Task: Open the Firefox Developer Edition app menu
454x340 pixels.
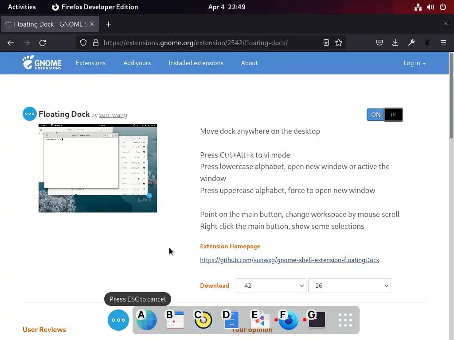Action: [x=95, y=7]
